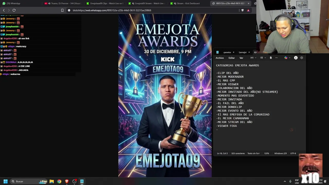Click the line -EL FAIL DEL AÑO
Image resolution: width=329 pixels, height=185 pixels.
point(230,103)
